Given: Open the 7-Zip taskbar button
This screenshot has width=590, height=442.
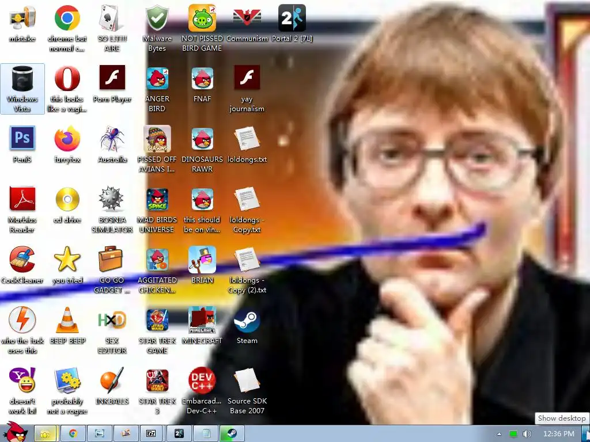Looking at the screenshot, I should [151, 434].
